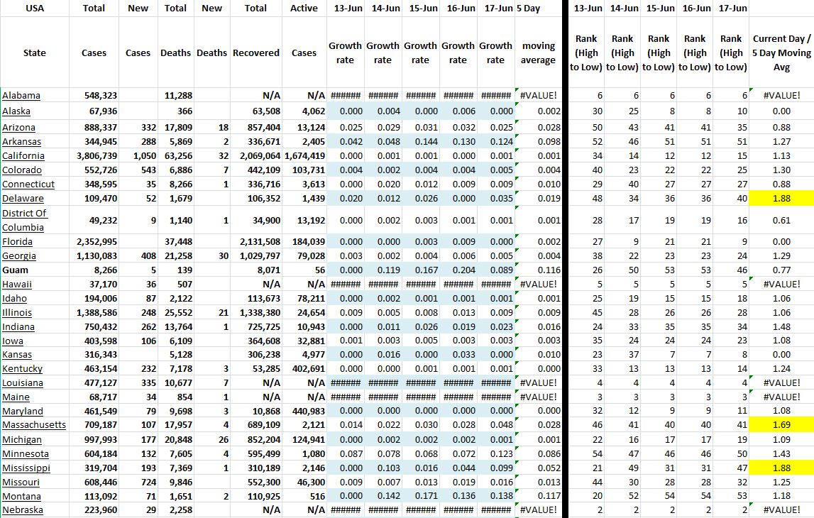The image size is (814, 518).
Task: Click the California state link
Action: [23, 156]
